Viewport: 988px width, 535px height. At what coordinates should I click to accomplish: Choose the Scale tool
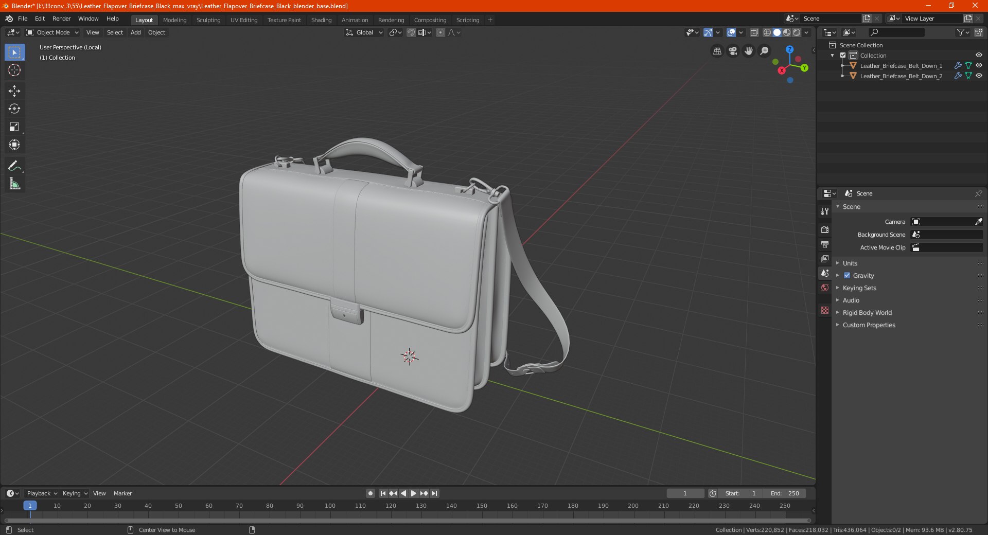pos(14,127)
